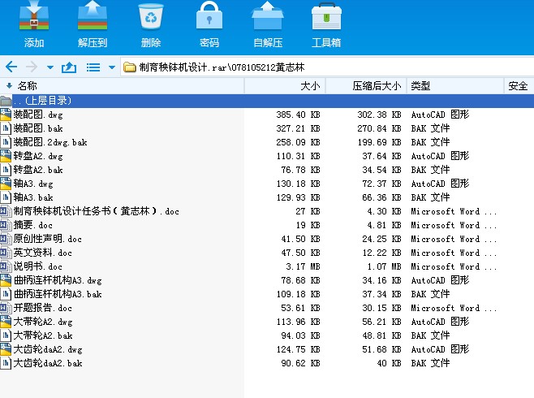Screen dimensions: 534x398
Task: Expand the view mode dropdown arrow
Action: (112, 67)
